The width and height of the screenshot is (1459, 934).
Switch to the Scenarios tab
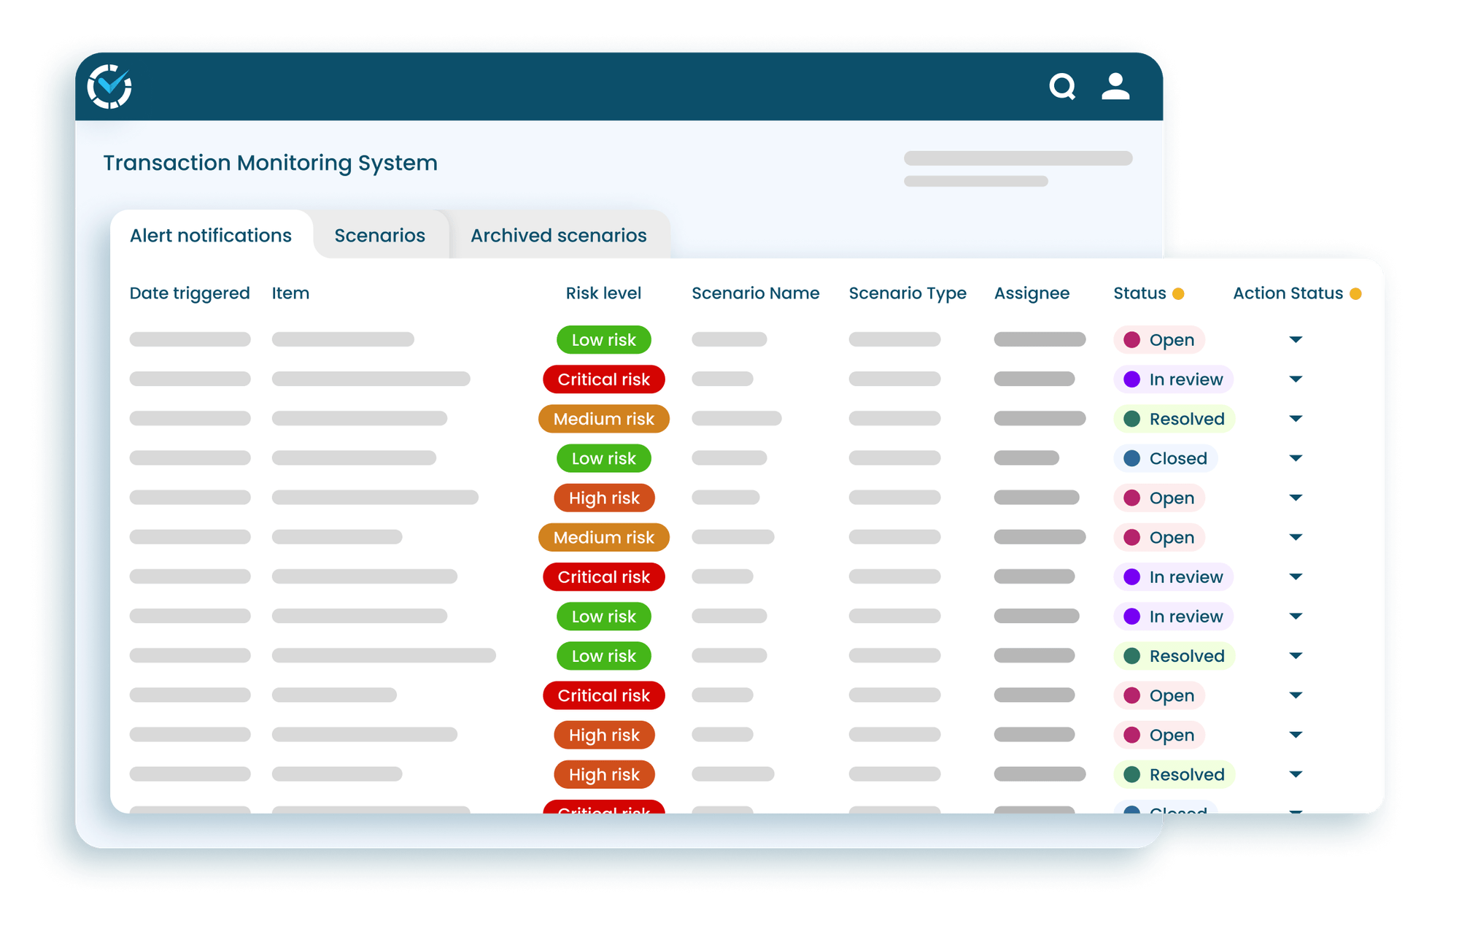point(379,235)
